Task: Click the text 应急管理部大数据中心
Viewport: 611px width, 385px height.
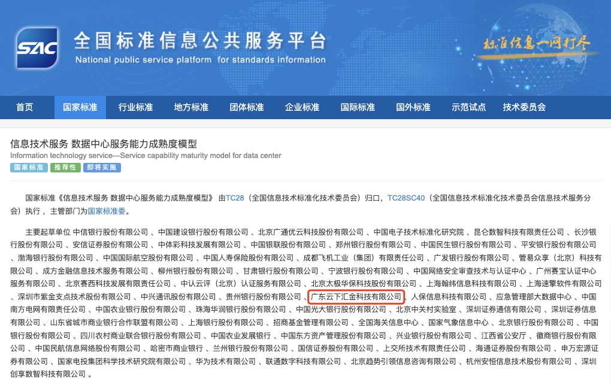Action: point(534,297)
